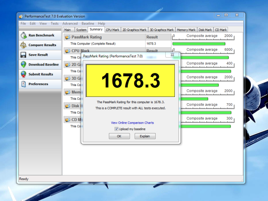Switch to the System tab

(81, 30)
